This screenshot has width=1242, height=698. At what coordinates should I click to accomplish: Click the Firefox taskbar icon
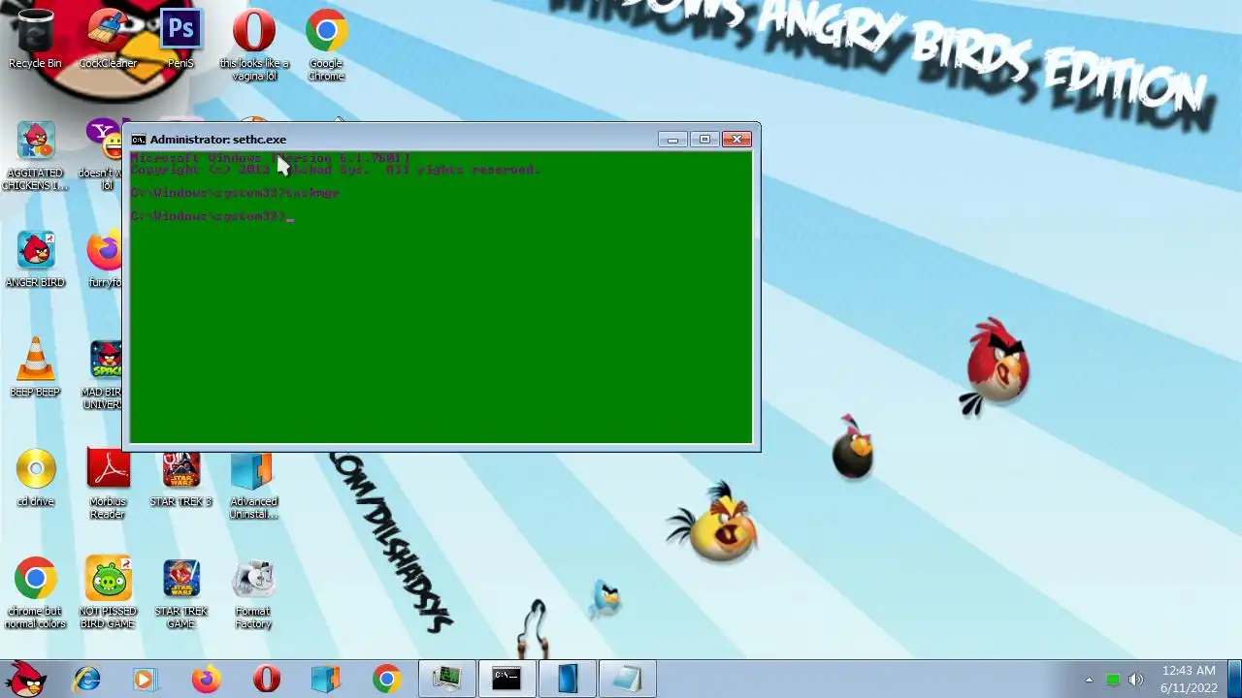pyautogui.click(x=206, y=679)
